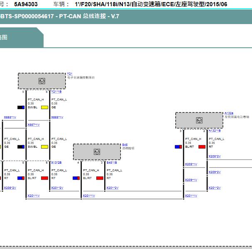The width and height of the screenshot is (252, 249).
Task: Click the gray B45 component box
Action: pos(97,152)
